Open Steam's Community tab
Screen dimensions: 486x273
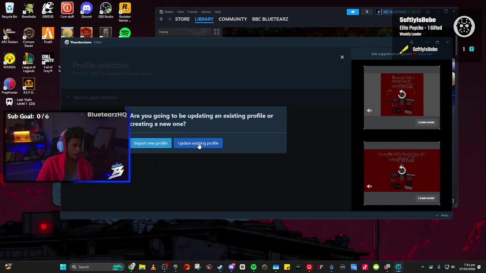click(x=233, y=19)
